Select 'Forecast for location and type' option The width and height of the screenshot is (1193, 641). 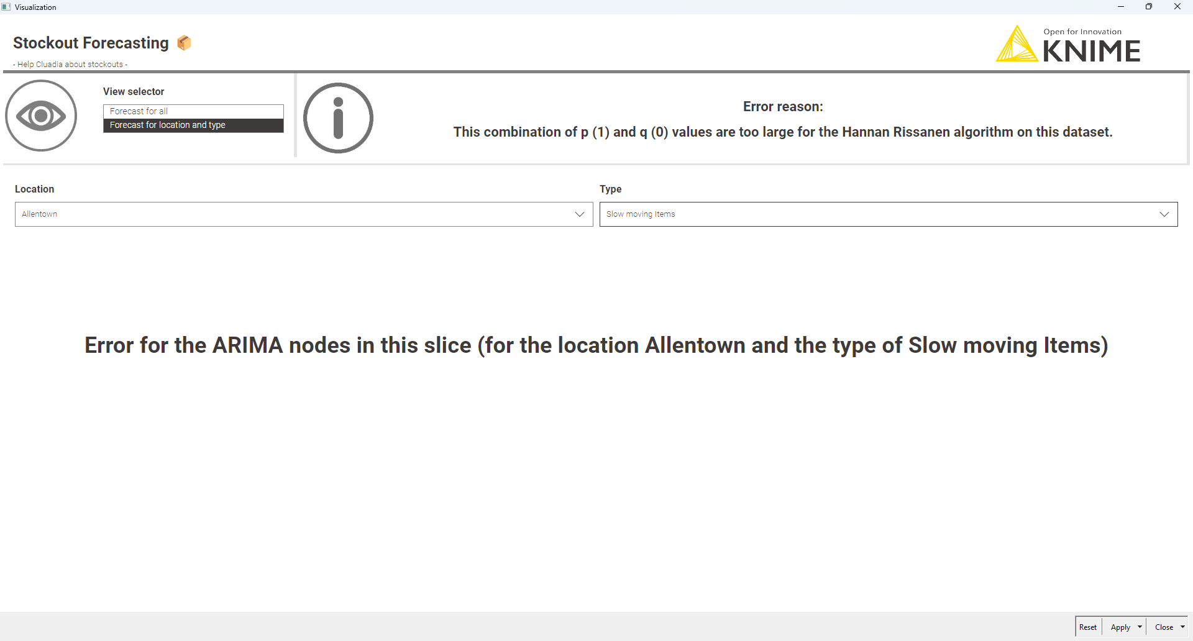193,125
